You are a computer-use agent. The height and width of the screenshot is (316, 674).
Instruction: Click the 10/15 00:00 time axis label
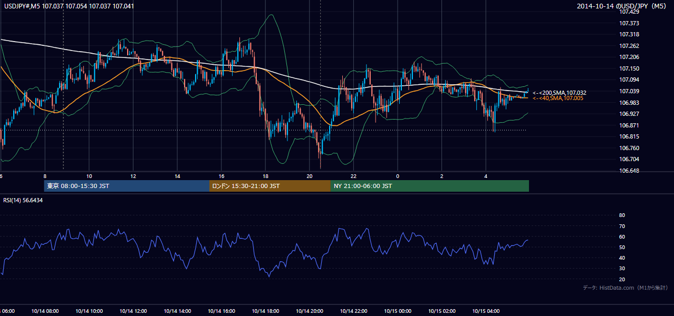pos(398,311)
